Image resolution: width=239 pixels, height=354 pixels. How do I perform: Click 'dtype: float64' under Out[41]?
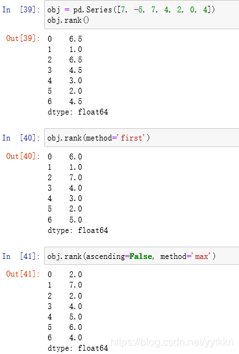pos(78,348)
